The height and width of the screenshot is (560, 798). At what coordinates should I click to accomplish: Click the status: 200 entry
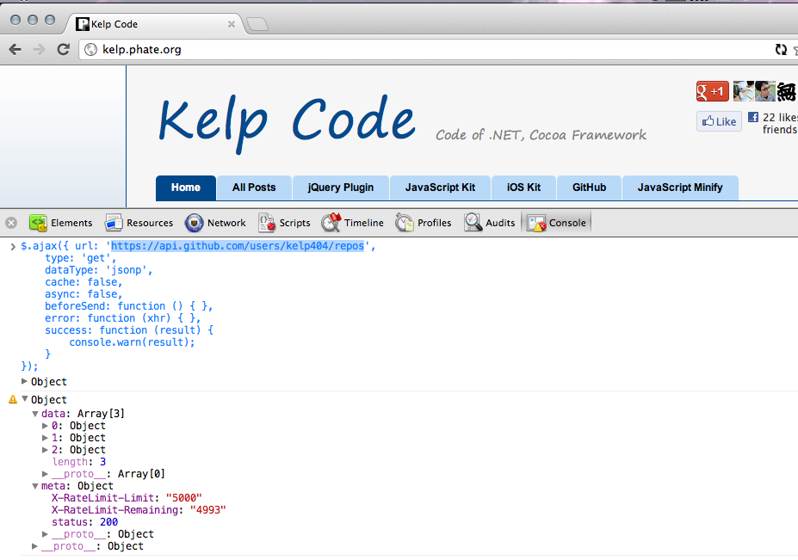coord(84,522)
